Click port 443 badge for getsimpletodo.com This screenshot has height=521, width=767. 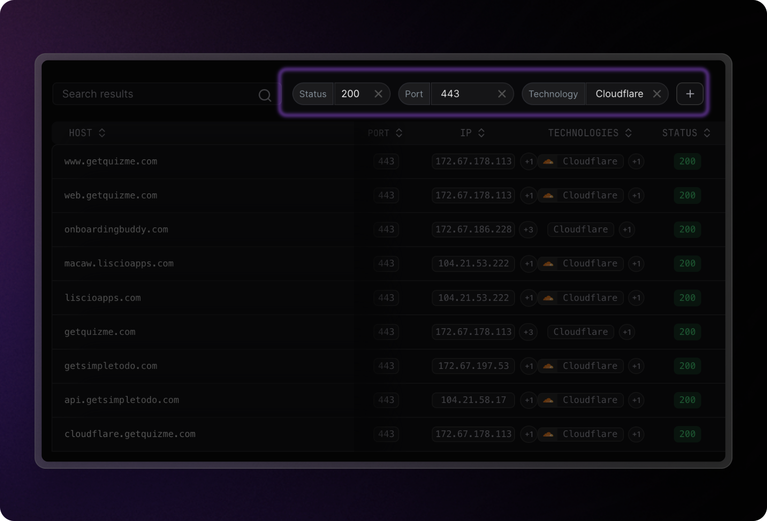coord(386,366)
